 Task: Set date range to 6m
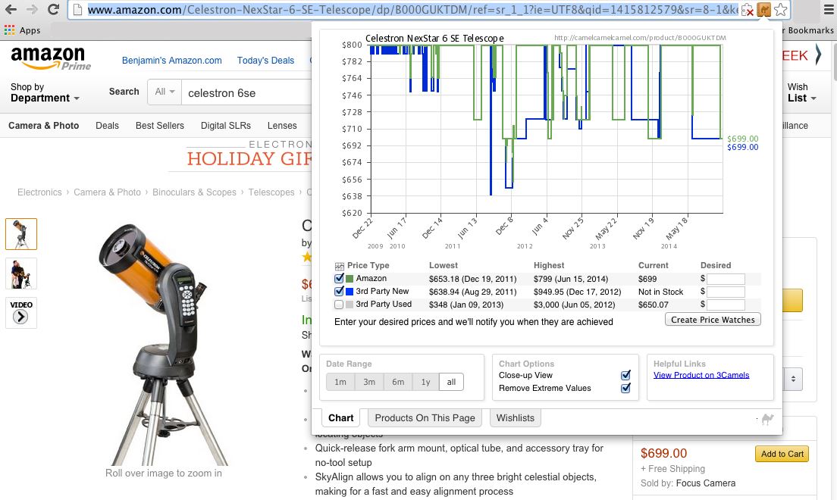click(398, 382)
